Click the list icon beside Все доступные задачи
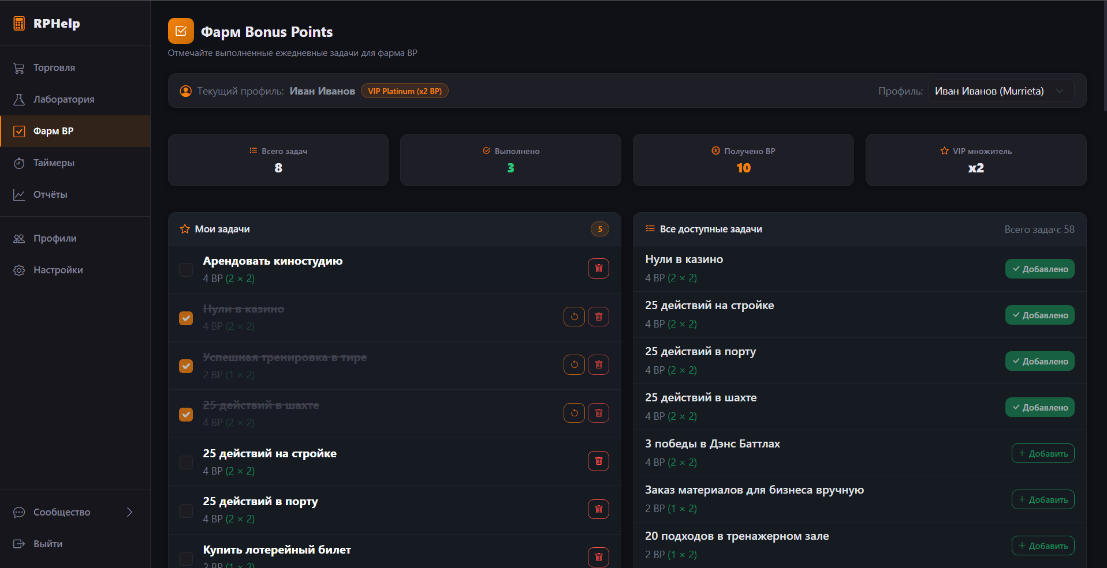Viewport: 1107px width, 568px height. pos(650,228)
